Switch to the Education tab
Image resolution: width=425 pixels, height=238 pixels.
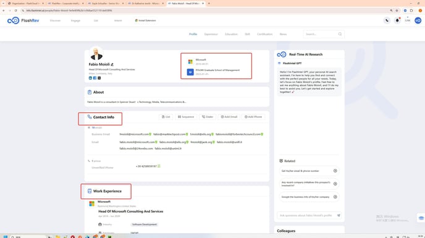pos(231,34)
